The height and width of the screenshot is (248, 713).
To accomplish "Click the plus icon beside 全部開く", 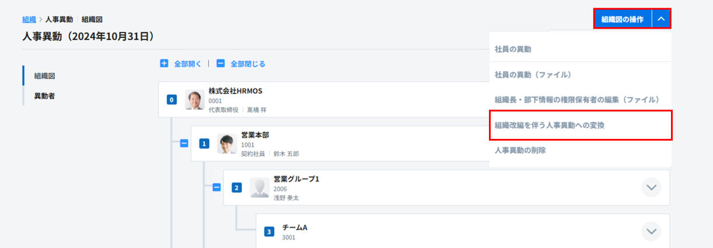I will pos(164,64).
